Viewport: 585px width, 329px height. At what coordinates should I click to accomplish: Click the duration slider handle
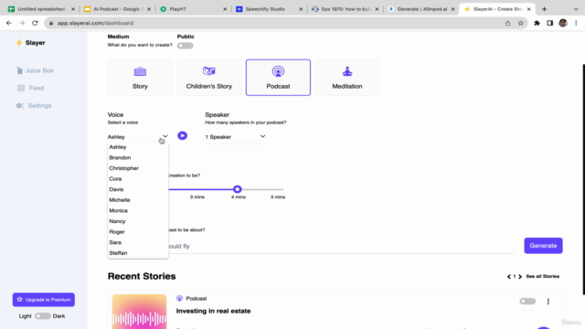click(238, 189)
